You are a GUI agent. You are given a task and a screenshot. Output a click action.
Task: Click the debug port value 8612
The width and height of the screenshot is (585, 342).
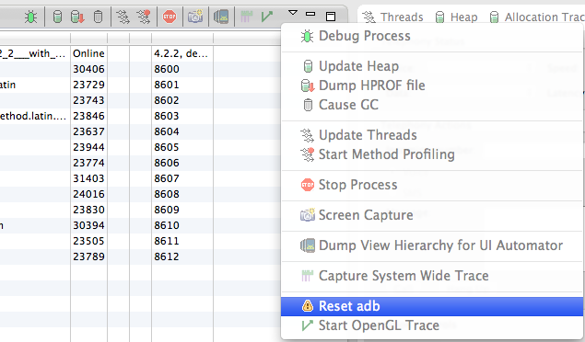(x=167, y=256)
